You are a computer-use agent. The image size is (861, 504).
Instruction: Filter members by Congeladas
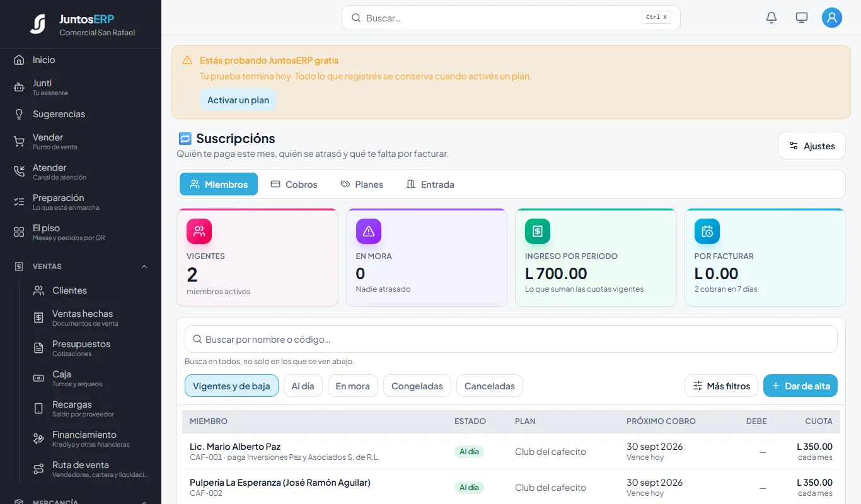click(417, 386)
